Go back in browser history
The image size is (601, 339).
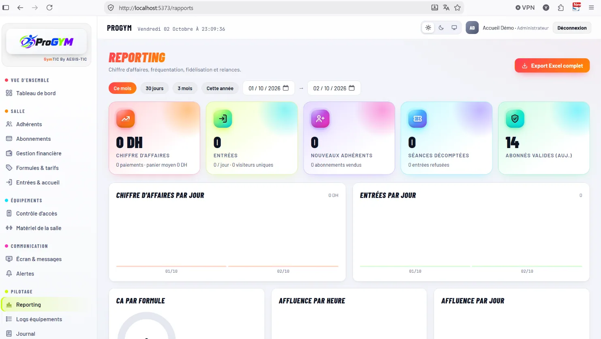coord(20,8)
